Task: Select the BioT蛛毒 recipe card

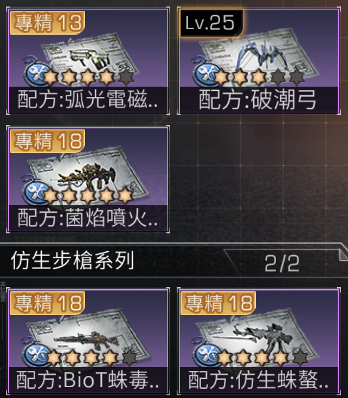Action: 88,342
